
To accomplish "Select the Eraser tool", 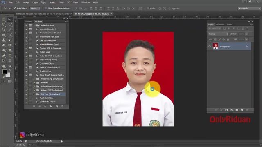I will pyautogui.click(x=4, y=45).
